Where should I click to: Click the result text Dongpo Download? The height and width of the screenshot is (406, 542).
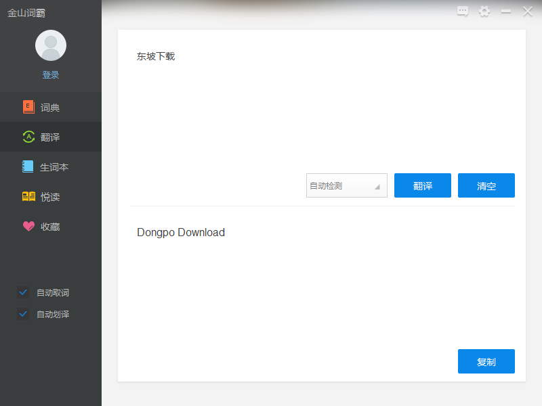pyautogui.click(x=181, y=233)
